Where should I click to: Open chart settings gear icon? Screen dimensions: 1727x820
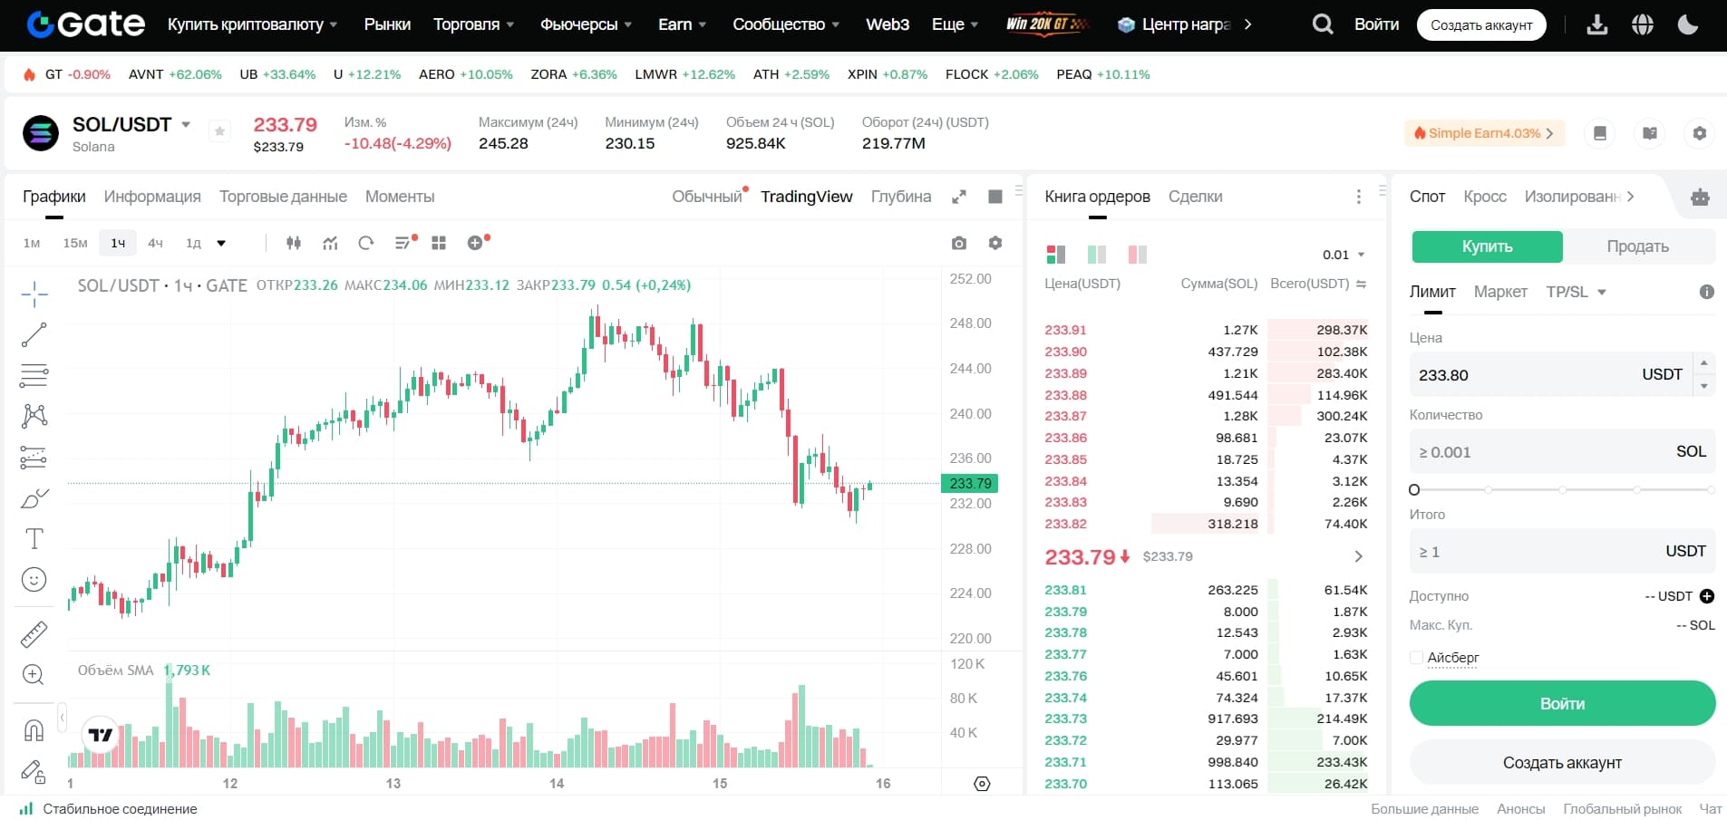click(x=995, y=243)
